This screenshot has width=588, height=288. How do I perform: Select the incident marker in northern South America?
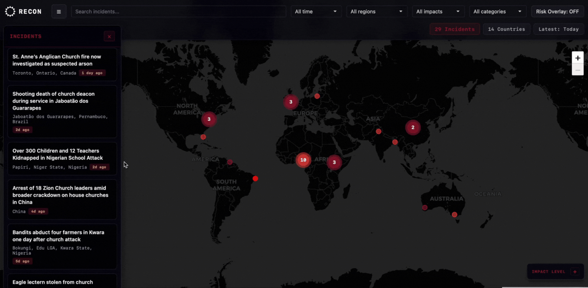pyautogui.click(x=230, y=162)
